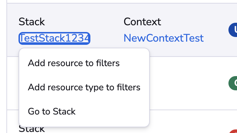Click the Test suffix of NewContextTest
Screen dimensions: 237x133
click(194, 38)
